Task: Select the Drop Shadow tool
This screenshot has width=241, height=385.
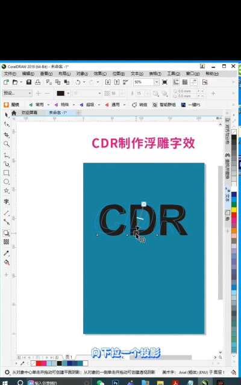Action: pos(7,233)
